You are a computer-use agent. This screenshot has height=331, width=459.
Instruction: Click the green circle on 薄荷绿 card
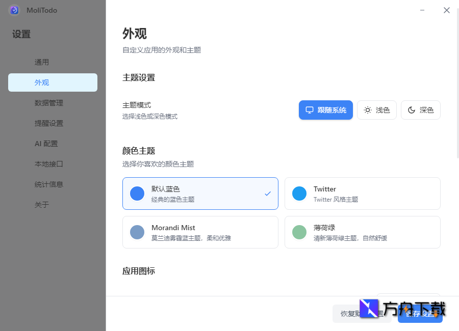(299, 232)
